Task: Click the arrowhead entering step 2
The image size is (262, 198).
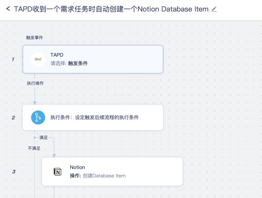Action: point(34,103)
